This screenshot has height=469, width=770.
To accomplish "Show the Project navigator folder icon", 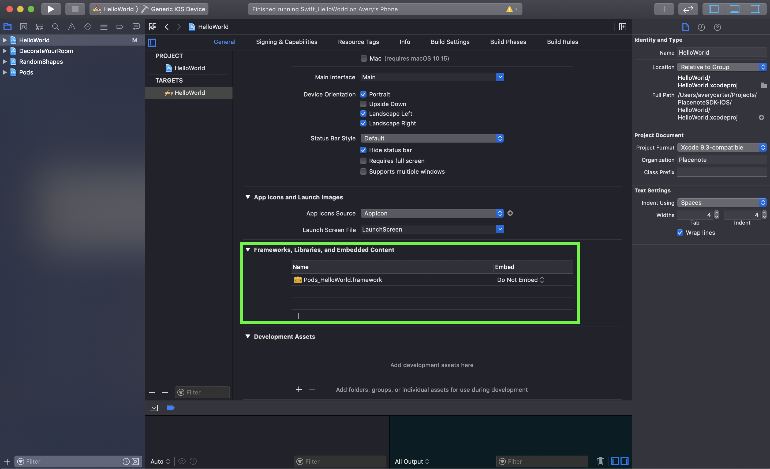I will (x=8, y=27).
